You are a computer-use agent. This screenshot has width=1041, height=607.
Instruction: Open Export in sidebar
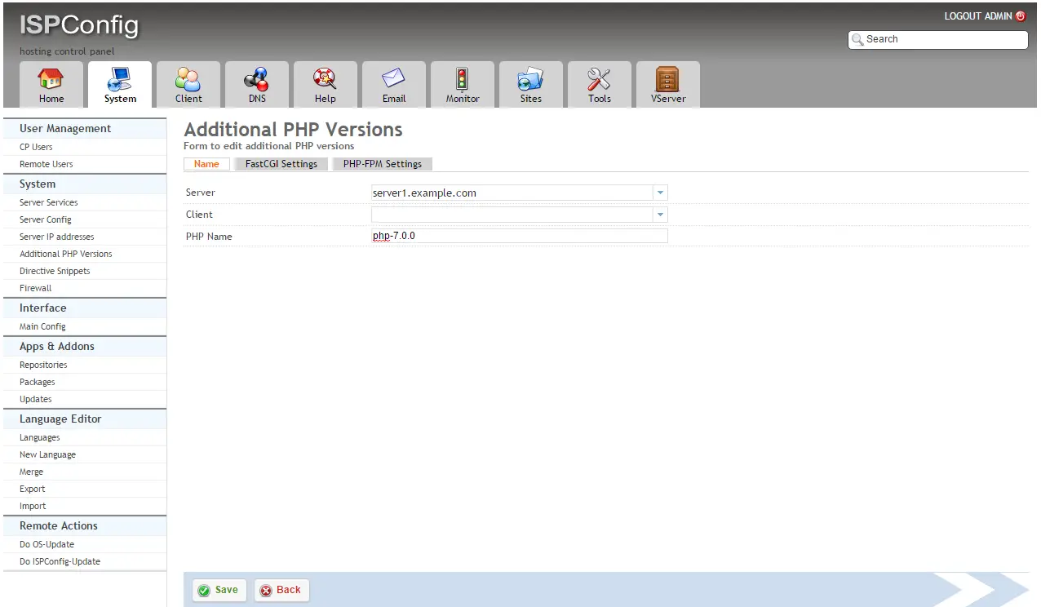click(x=33, y=489)
